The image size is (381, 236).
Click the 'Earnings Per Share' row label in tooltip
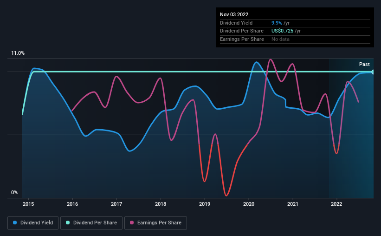pos(242,39)
